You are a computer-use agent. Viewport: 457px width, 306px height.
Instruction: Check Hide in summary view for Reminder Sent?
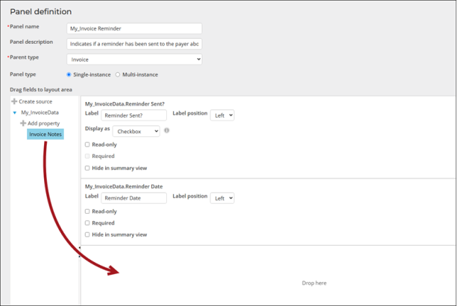[x=87, y=168]
